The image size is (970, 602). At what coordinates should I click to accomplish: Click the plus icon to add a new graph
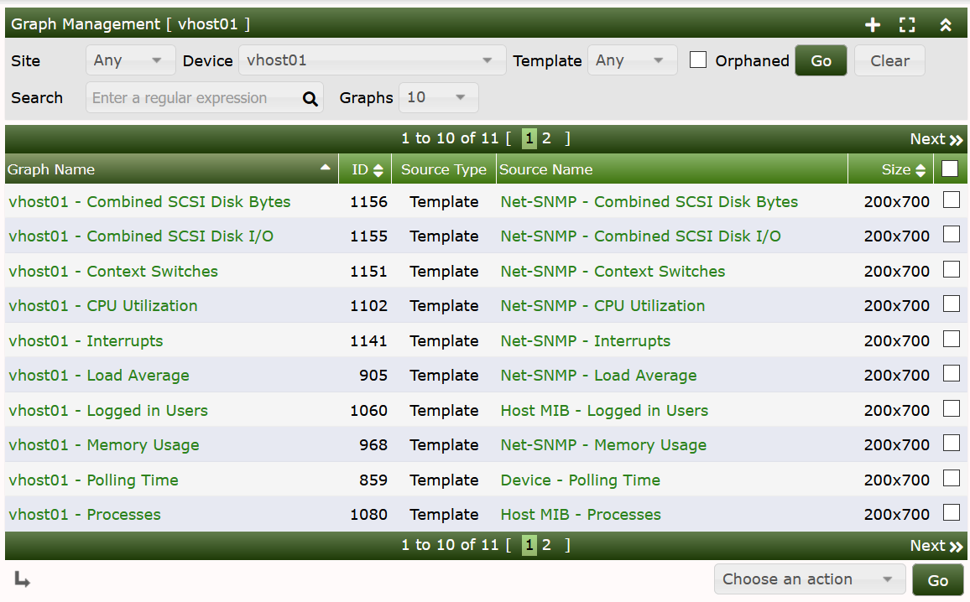873,24
